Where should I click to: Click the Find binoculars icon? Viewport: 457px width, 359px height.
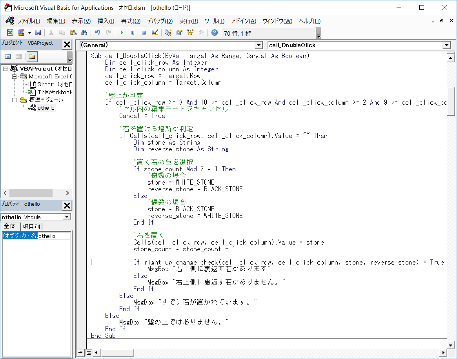(84, 33)
